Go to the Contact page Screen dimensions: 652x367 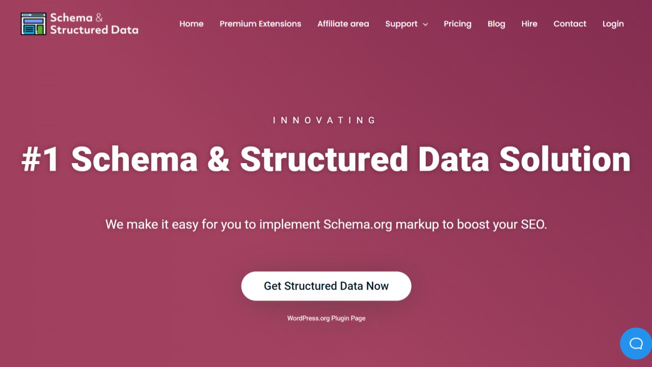[569, 23]
